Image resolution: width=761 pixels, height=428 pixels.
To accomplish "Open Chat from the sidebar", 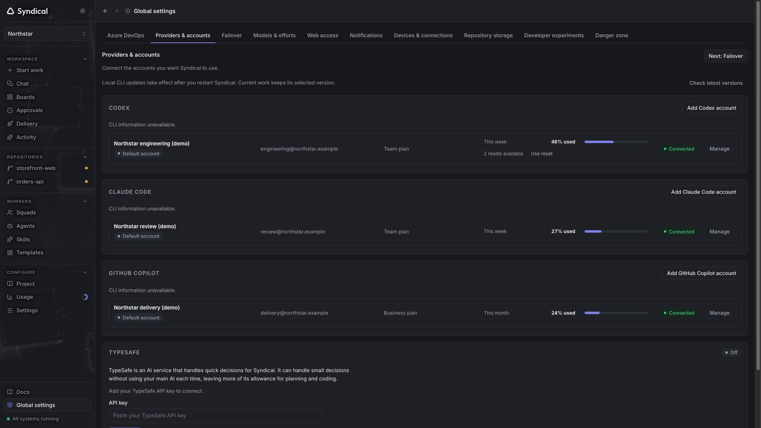I will pos(47,84).
